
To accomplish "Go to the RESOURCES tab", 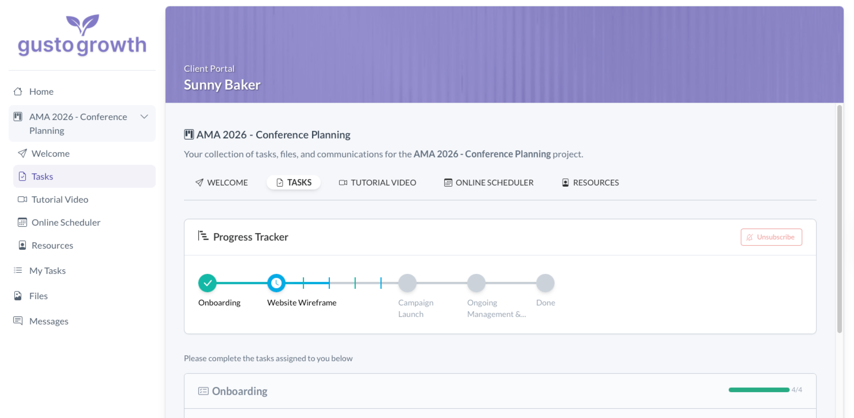I will (591, 183).
